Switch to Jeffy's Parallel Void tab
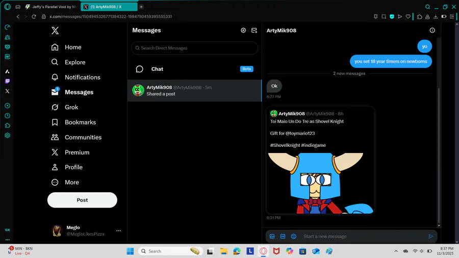Viewport: 459px width, 258px height. [x=51, y=7]
